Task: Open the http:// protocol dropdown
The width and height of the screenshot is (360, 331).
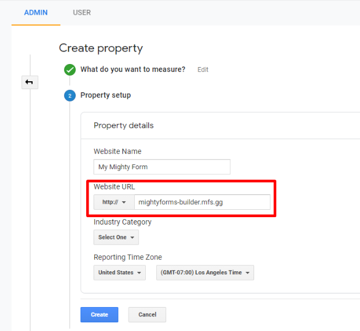Action: click(114, 202)
